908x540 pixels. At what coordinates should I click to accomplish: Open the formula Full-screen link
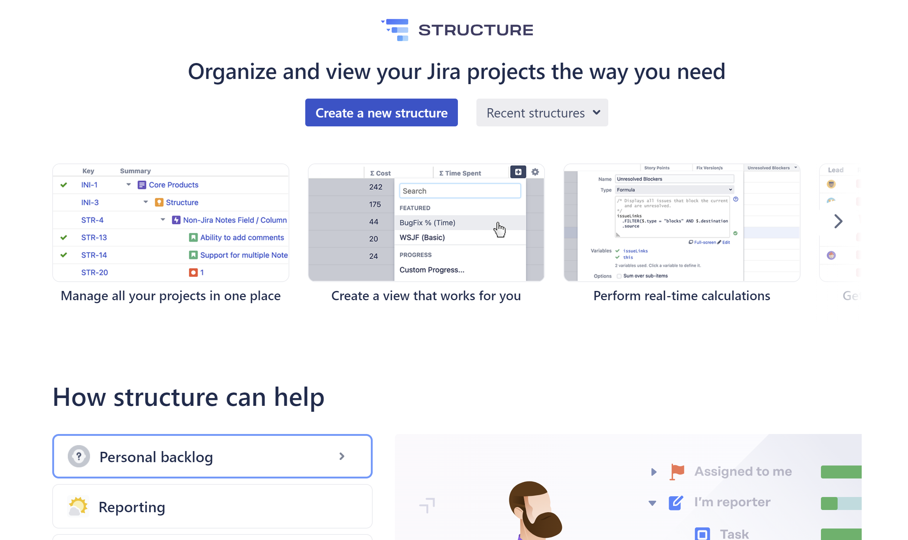tap(704, 242)
